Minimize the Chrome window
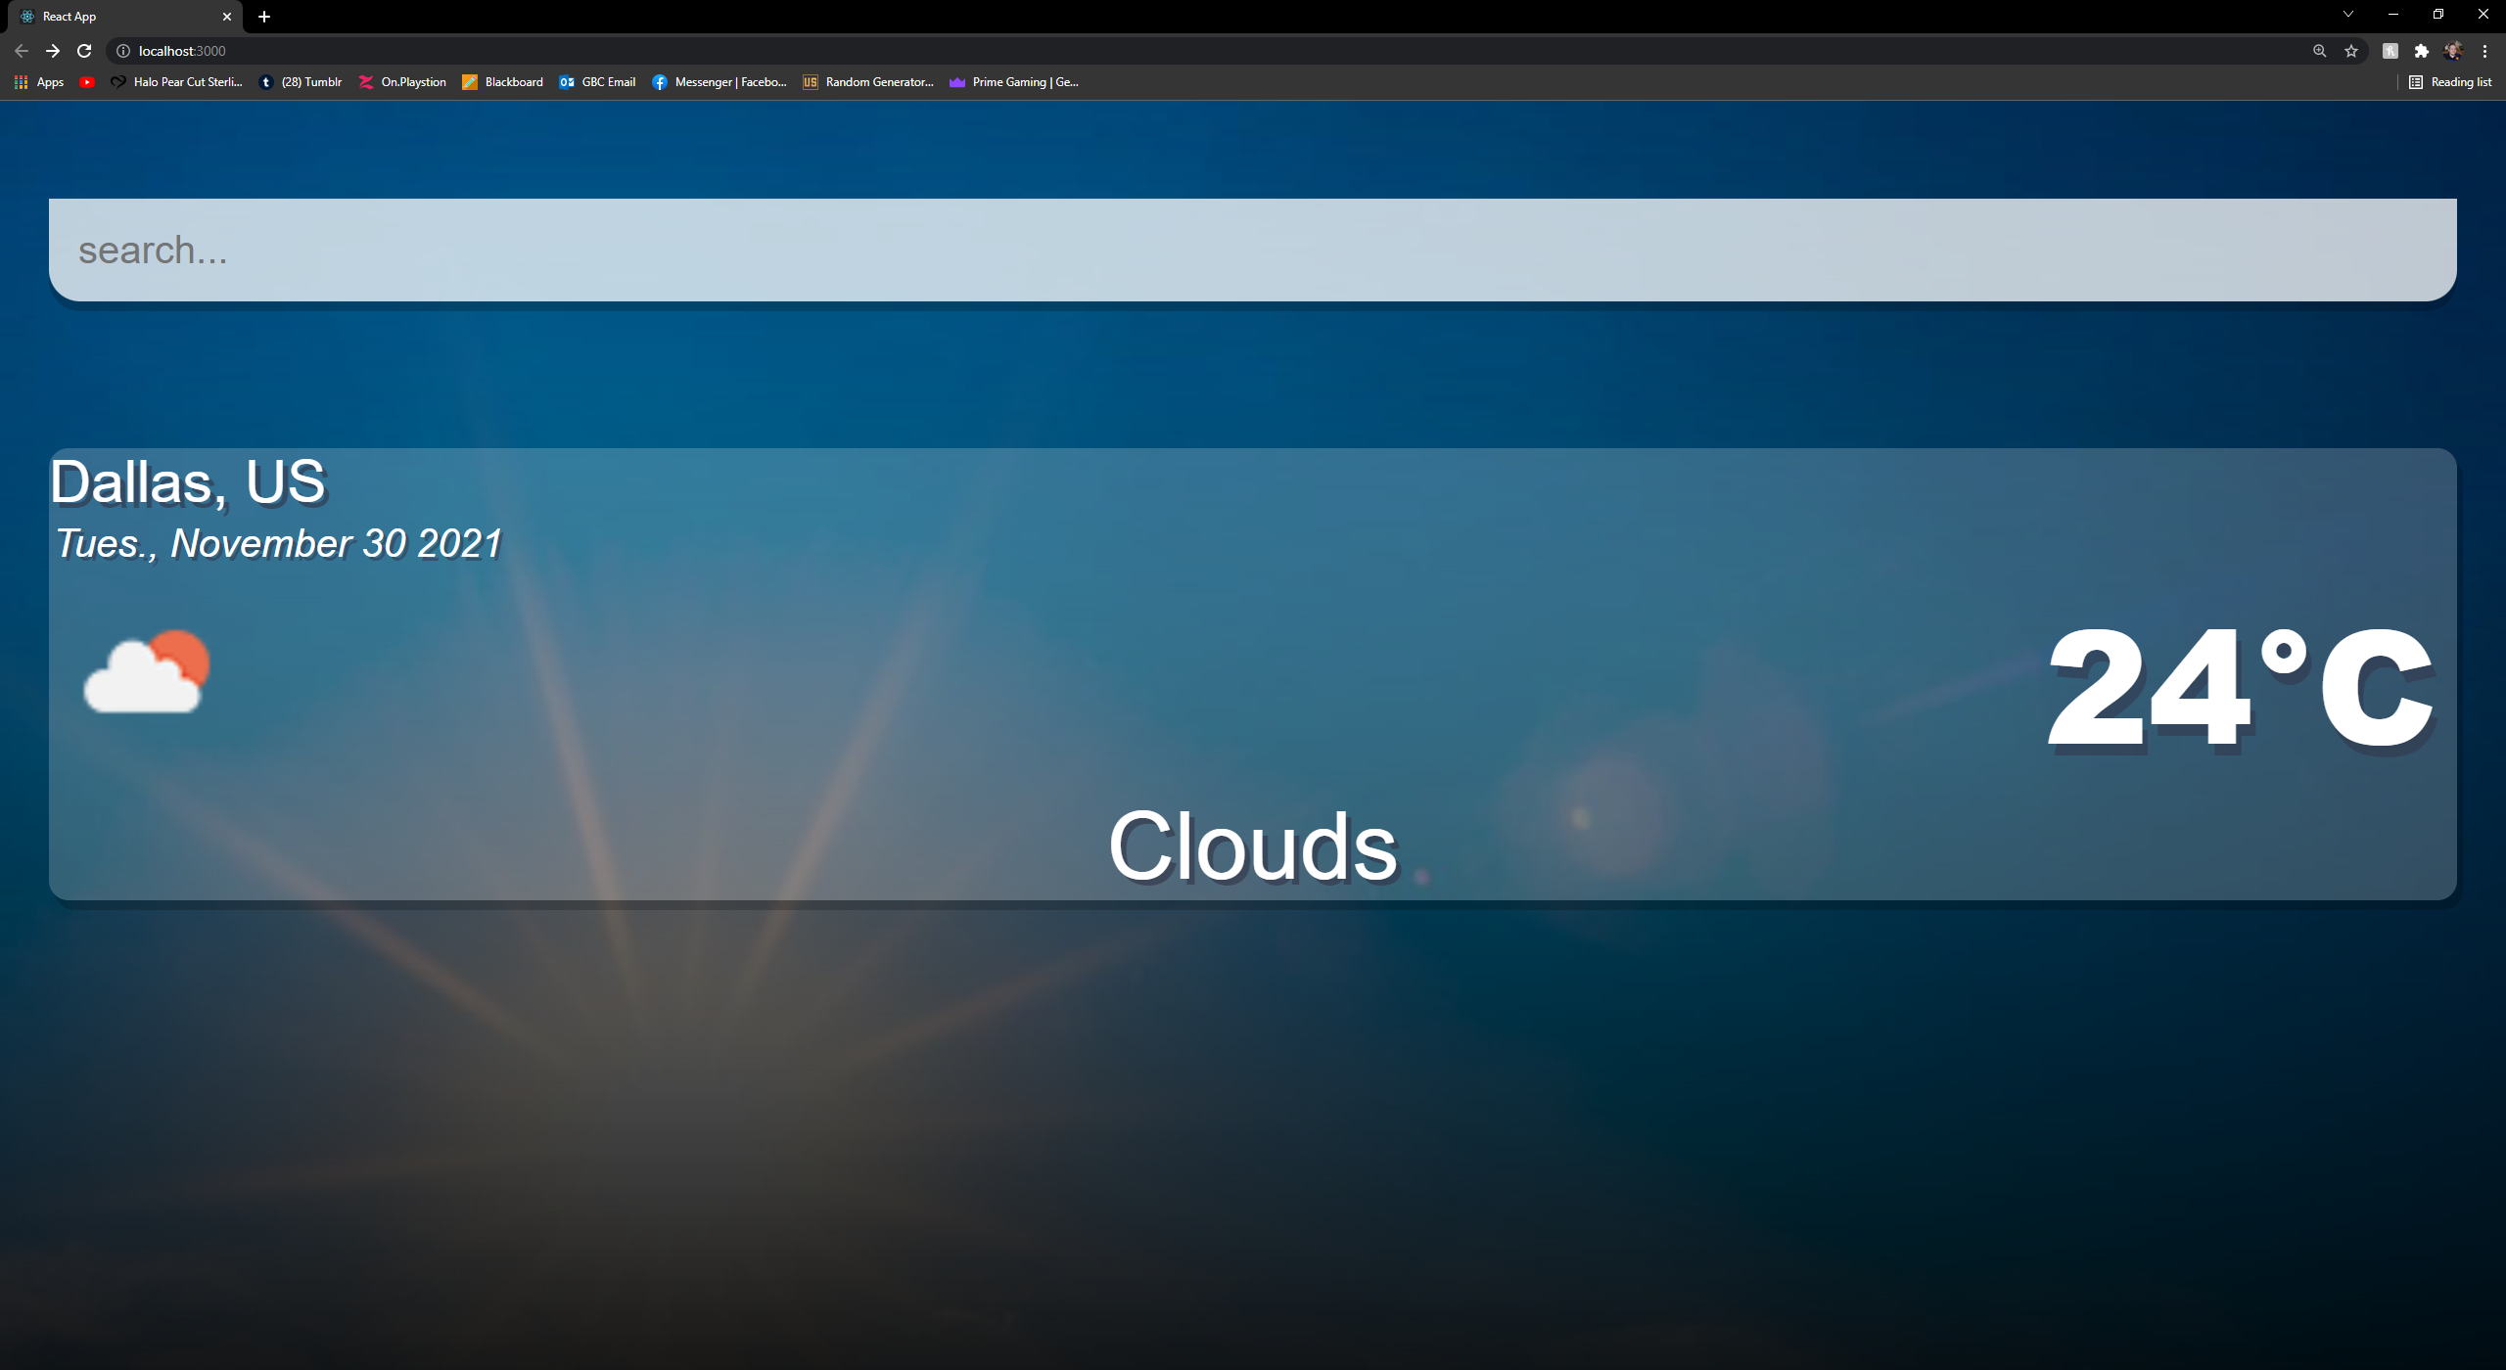The height and width of the screenshot is (1370, 2506). [2393, 15]
